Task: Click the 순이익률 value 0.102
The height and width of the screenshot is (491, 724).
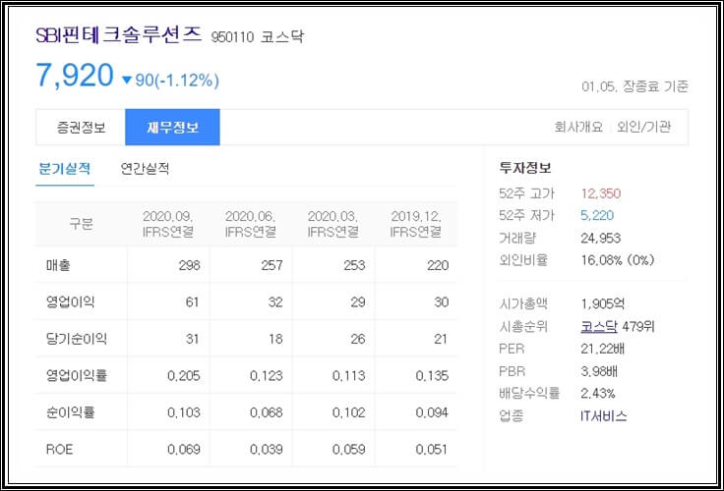Action: (x=348, y=412)
